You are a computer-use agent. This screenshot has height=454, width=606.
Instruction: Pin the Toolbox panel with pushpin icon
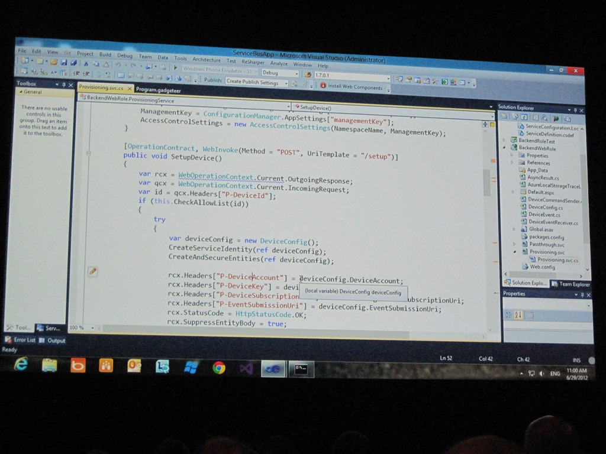click(x=64, y=85)
